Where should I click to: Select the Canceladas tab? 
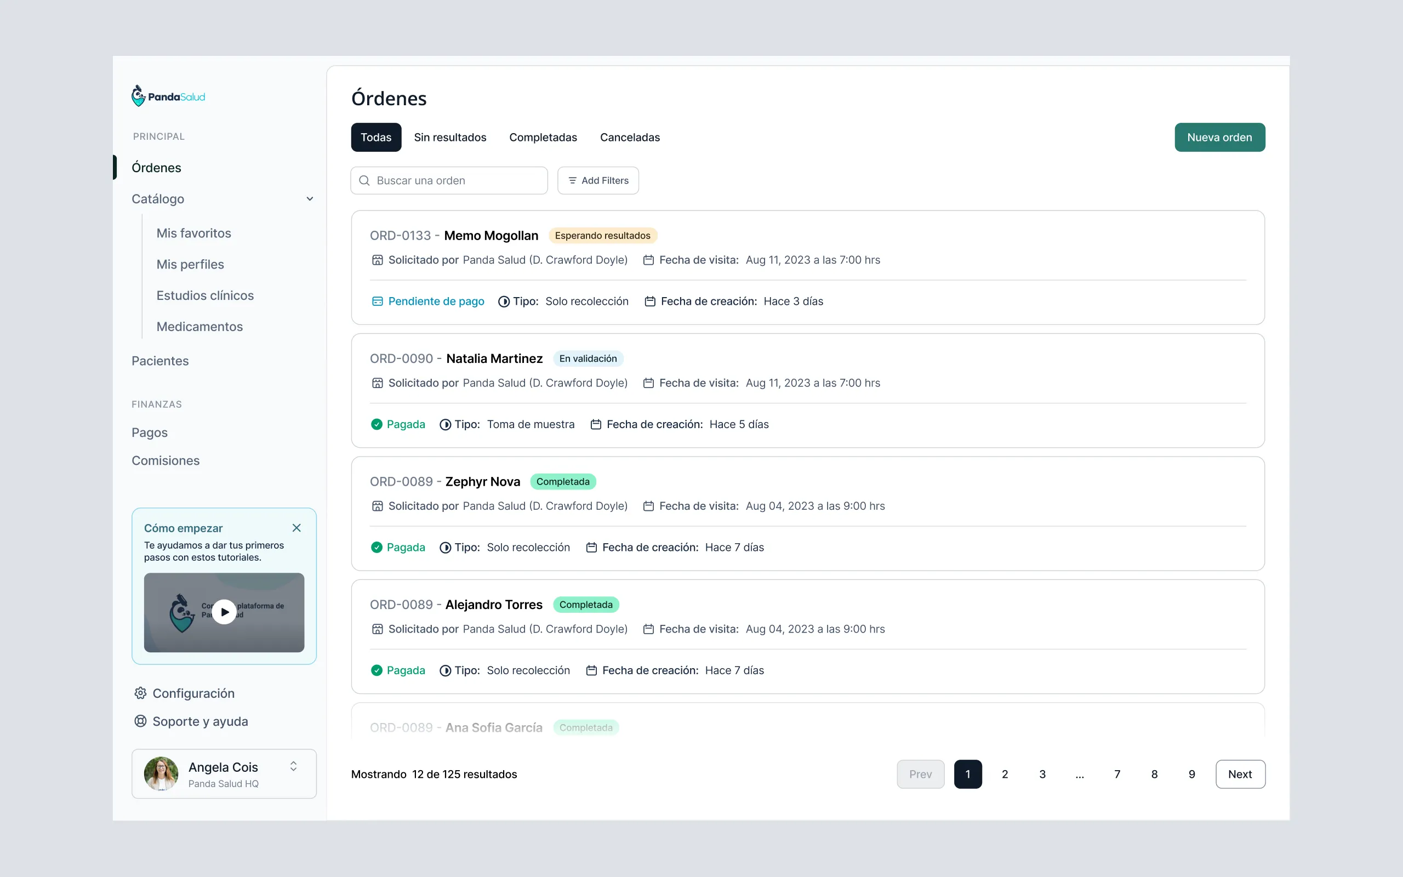pyautogui.click(x=630, y=138)
